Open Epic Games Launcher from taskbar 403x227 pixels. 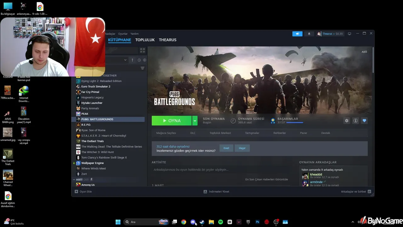[x=248, y=222]
